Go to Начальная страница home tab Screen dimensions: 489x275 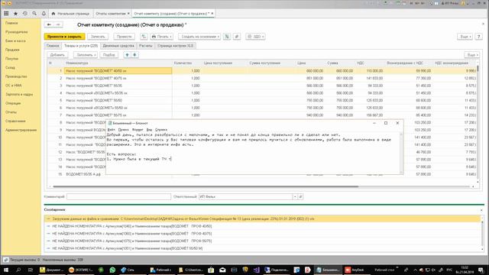click(x=70, y=14)
